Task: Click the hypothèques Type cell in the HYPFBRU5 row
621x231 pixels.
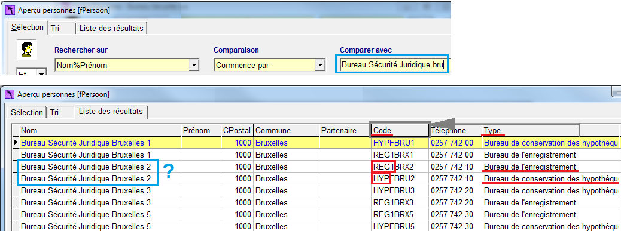Action: click(551, 227)
